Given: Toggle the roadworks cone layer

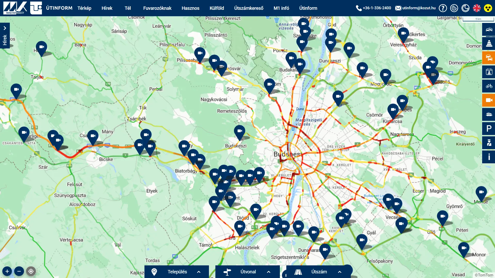Looking at the screenshot, I should pos(489,44).
